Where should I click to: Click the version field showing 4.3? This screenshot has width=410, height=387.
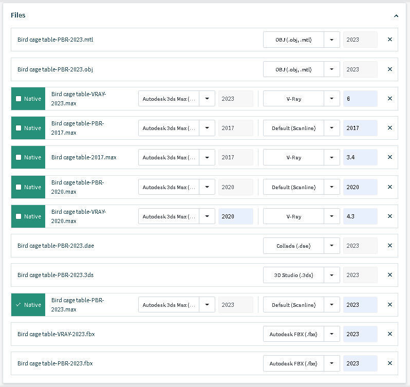point(360,216)
